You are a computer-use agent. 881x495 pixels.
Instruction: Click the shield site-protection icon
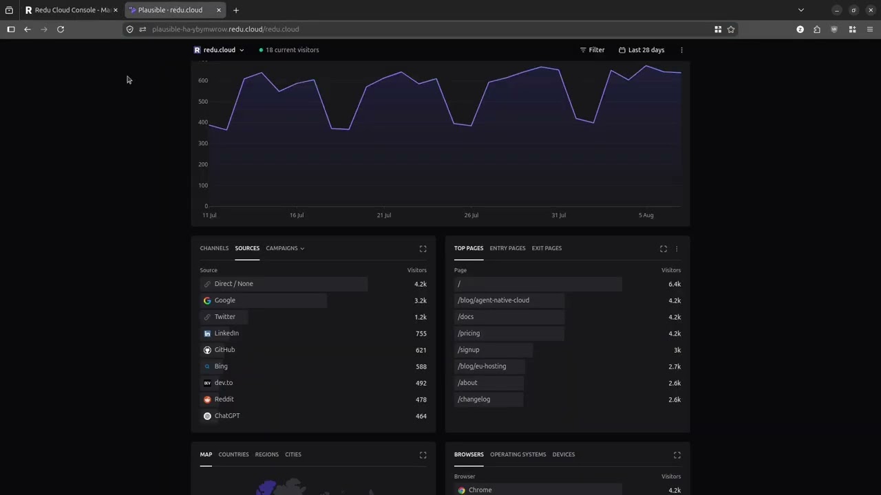click(x=129, y=30)
